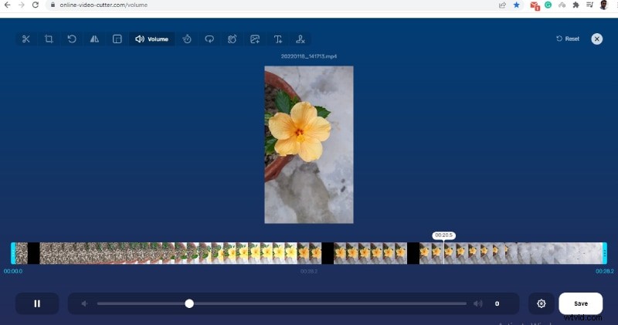This screenshot has height=325, width=618.
Task: Open the browser profile avatar
Action: click(x=603, y=5)
